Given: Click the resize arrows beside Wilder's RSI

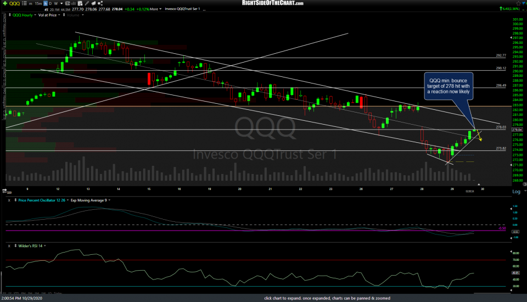Looking at the screenshot, I should [x=15, y=246].
